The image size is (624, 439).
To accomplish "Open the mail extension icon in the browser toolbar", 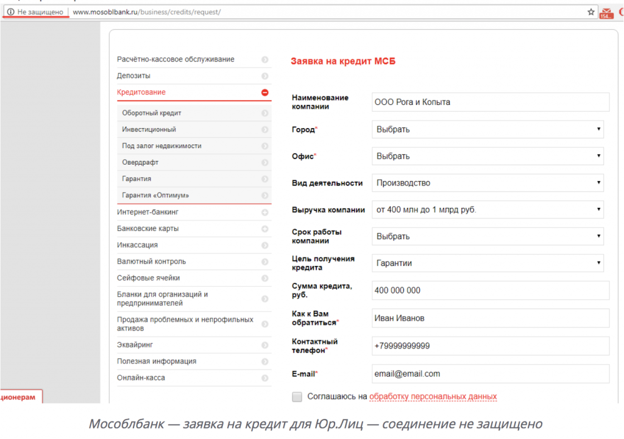I will click(606, 13).
